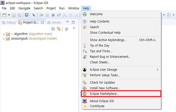Select Check for Updates

(x=121, y=82)
